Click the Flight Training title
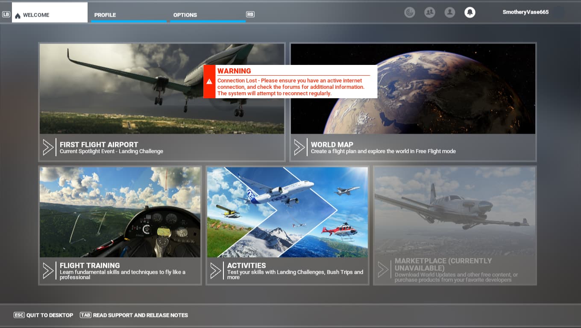581x328 pixels. pyautogui.click(x=90, y=266)
